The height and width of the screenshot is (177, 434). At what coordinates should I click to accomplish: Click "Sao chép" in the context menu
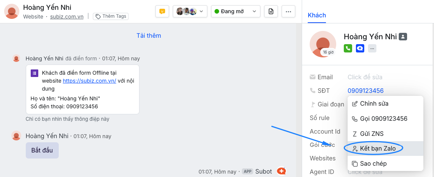coord(373,164)
